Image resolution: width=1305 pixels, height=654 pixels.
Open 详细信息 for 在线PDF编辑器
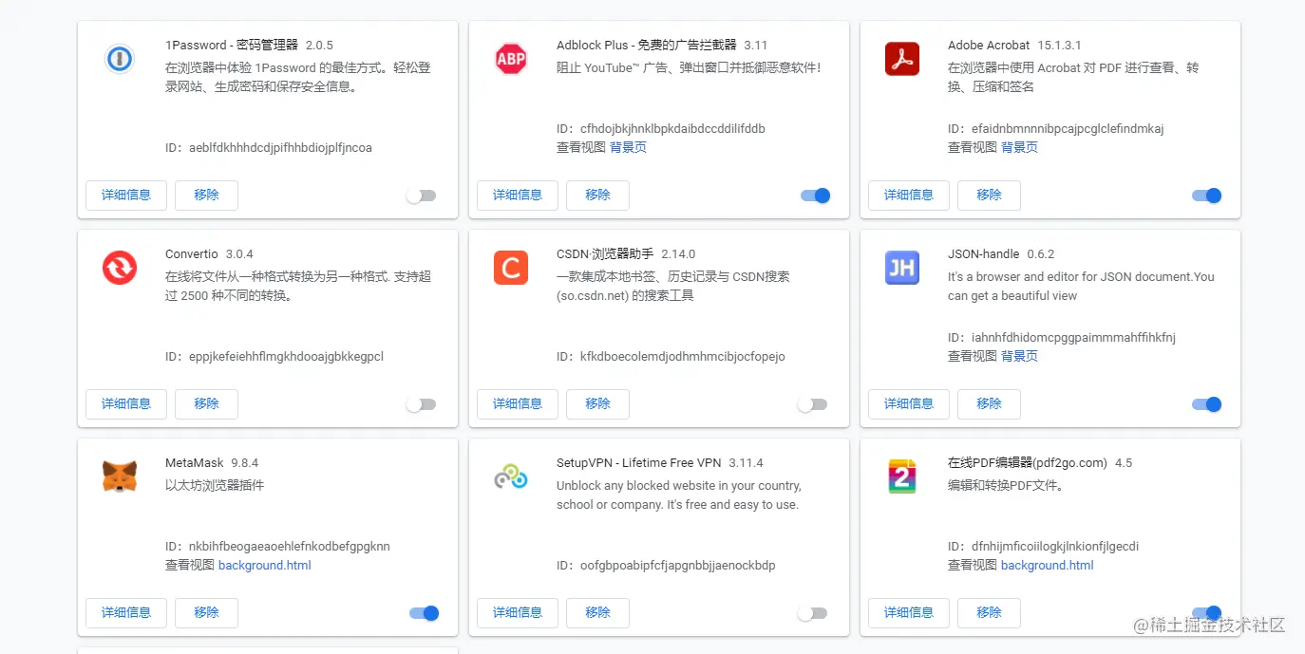[x=909, y=612]
